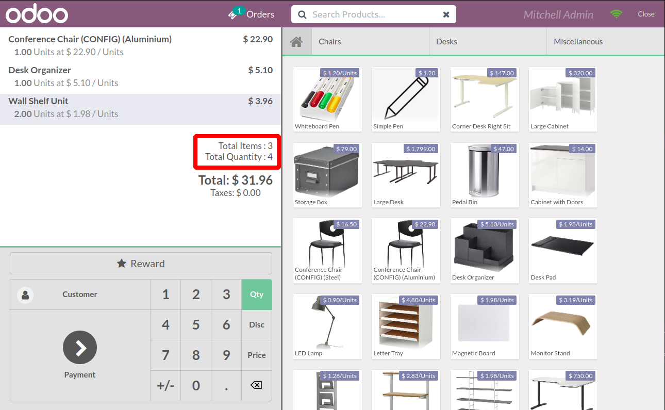Viewport: 665px width, 410px height.
Task: Tap numpad digit 0
Action: (x=196, y=385)
